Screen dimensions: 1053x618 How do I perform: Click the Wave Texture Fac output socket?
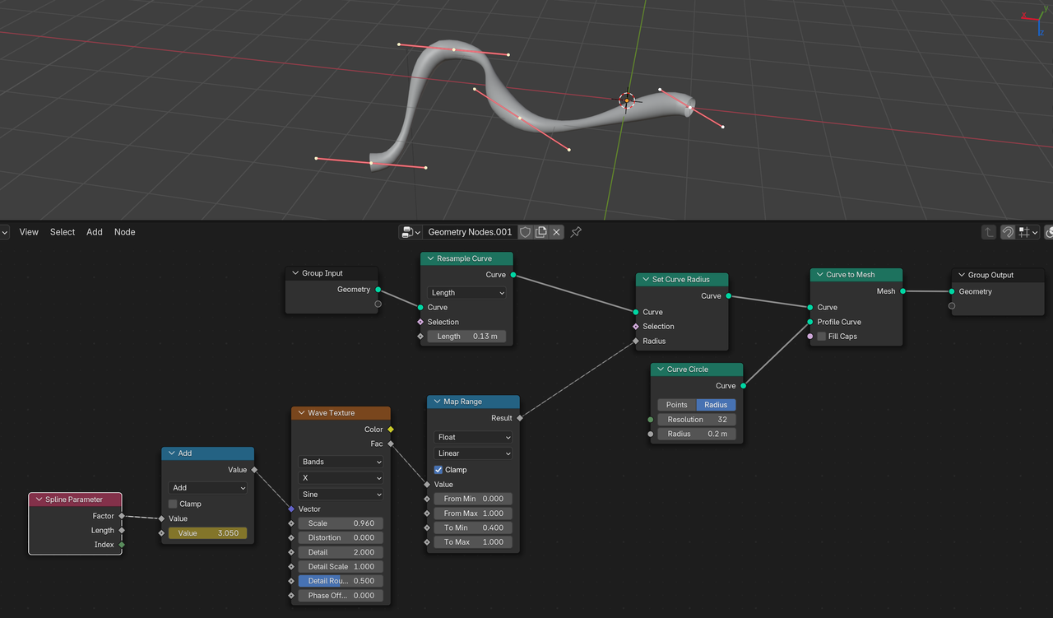coord(391,444)
